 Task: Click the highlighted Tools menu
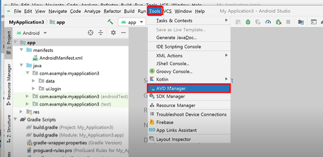(x=155, y=11)
